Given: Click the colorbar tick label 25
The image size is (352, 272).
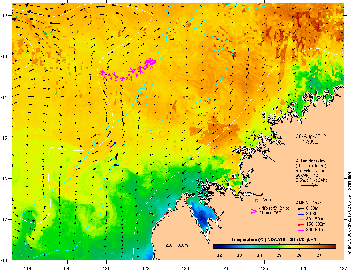Looking at the screenshot, I should pos(279,255).
